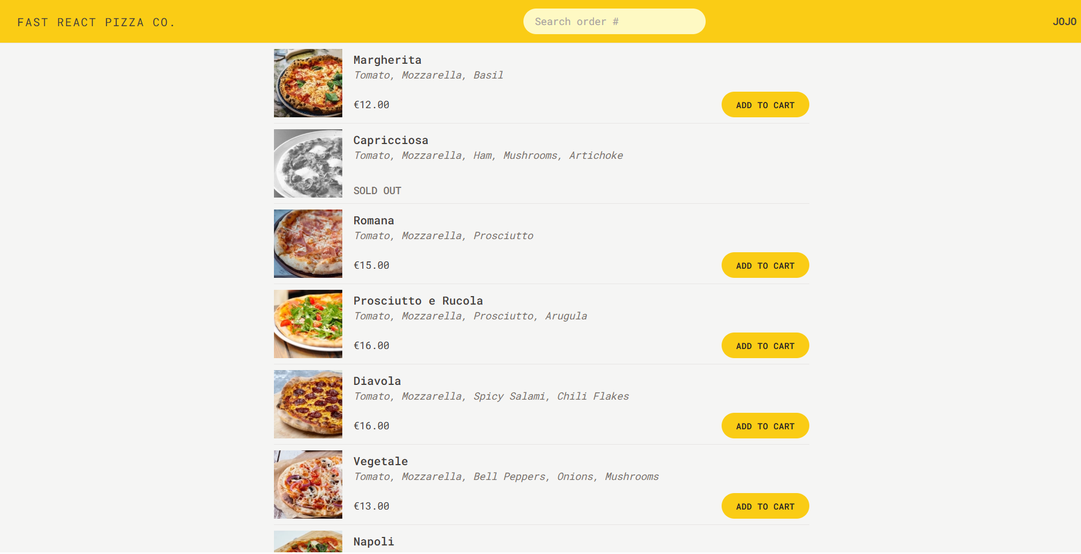Add the Romana pizza to cart

coord(765,265)
